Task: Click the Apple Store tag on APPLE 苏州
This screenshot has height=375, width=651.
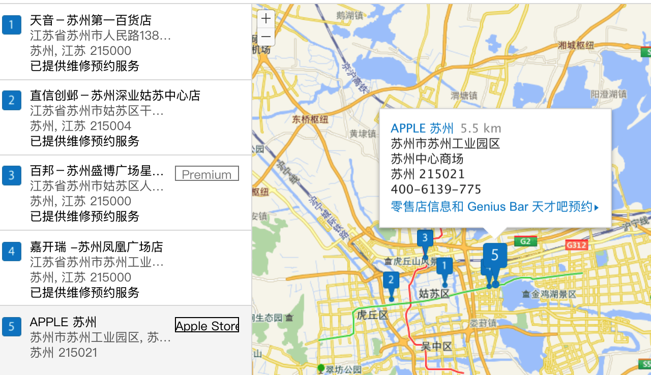Action: tap(207, 326)
